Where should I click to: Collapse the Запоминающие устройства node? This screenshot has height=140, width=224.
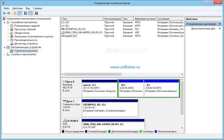pos(4,47)
